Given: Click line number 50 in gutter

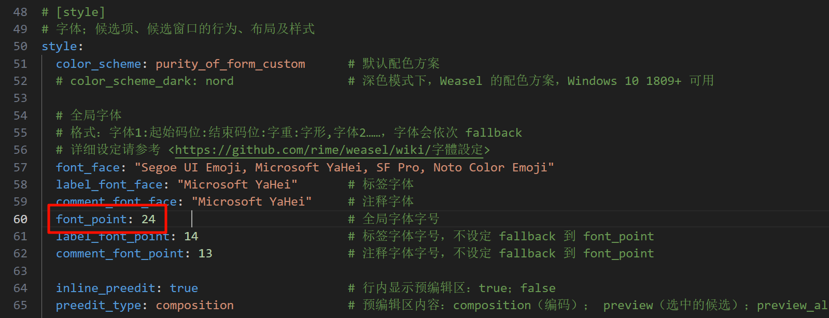Looking at the screenshot, I should click(x=20, y=46).
